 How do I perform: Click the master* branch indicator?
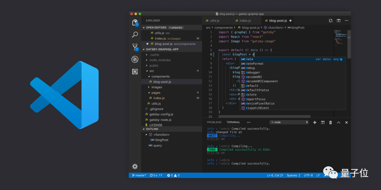click(139, 175)
